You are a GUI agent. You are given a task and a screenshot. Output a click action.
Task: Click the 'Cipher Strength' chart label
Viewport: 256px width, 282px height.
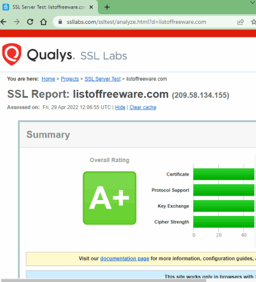pos(172,222)
